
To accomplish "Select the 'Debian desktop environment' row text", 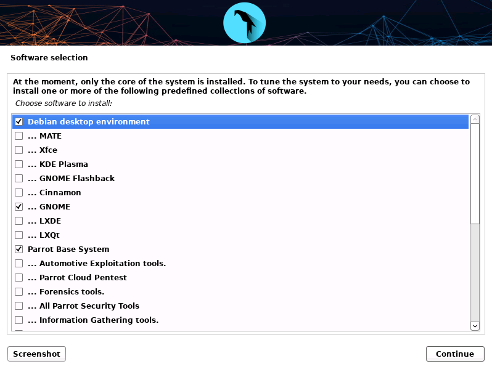I will (89, 121).
